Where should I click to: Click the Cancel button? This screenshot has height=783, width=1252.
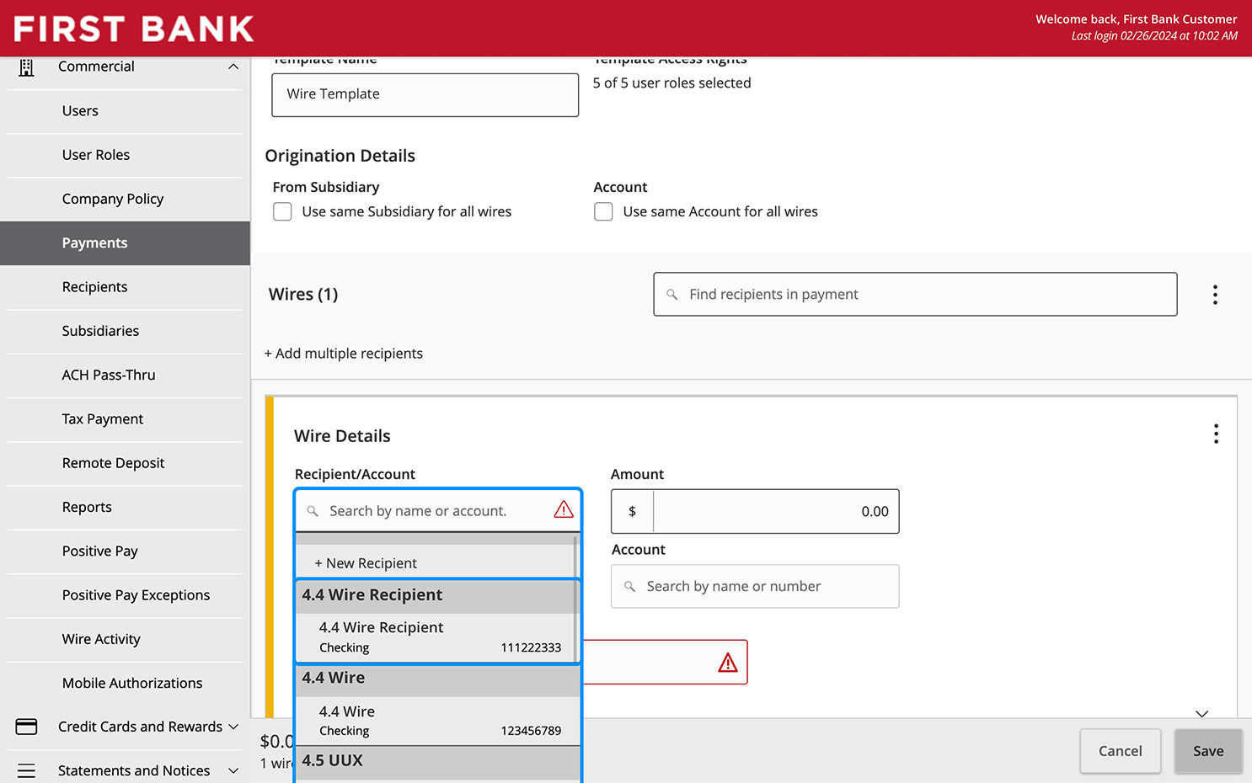point(1121,751)
